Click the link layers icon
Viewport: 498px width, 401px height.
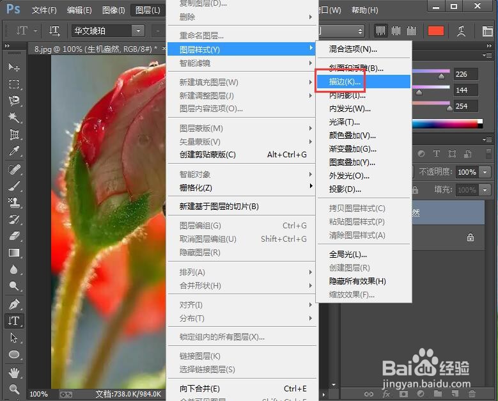click(x=369, y=394)
